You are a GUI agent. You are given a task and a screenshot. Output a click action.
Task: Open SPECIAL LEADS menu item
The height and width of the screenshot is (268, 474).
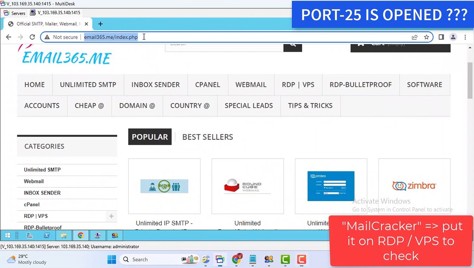(x=249, y=105)
